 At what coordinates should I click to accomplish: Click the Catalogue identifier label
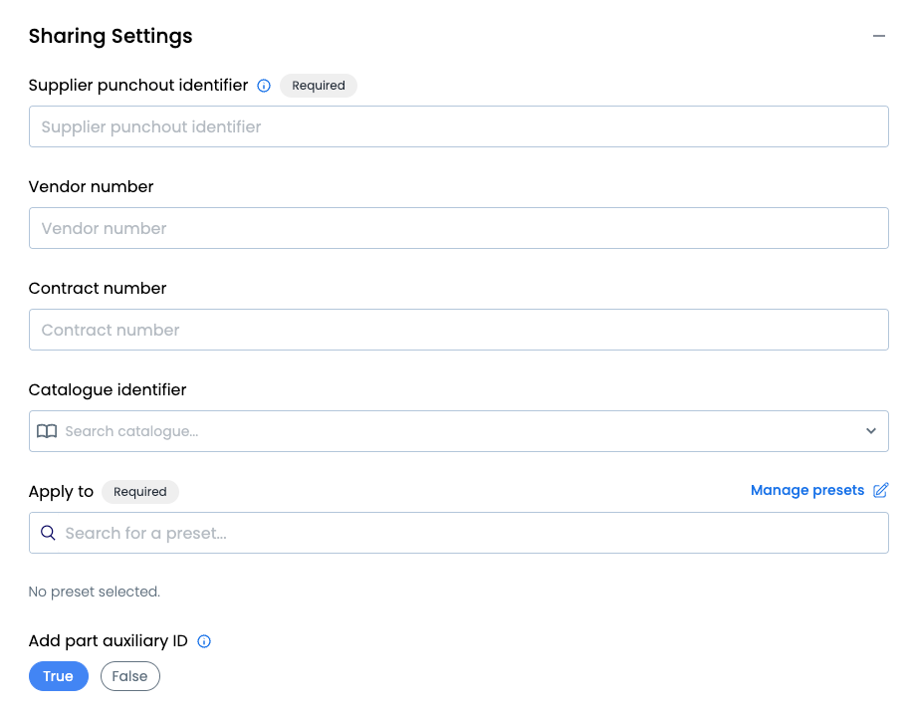108,390
